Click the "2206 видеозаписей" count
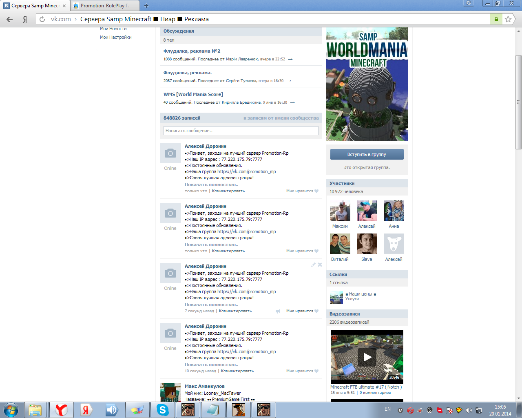522x418 pixels. point(349,322)
